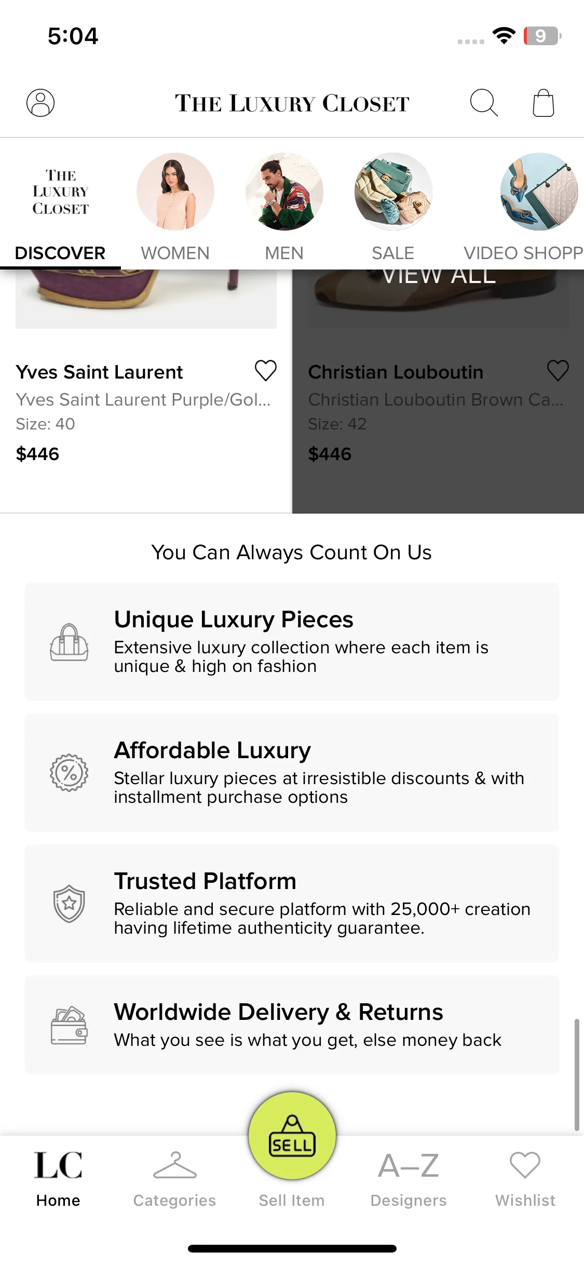
Task: Open the user profile icon
Action: coord(40,103)
